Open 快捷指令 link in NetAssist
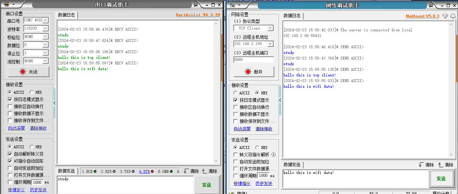 click(242, 183)
